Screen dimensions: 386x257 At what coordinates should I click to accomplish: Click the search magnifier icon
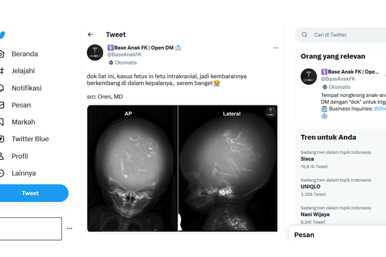pos(305,34)
